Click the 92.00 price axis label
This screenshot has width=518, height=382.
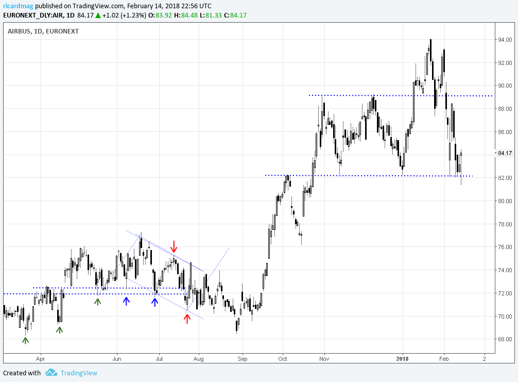505,63
